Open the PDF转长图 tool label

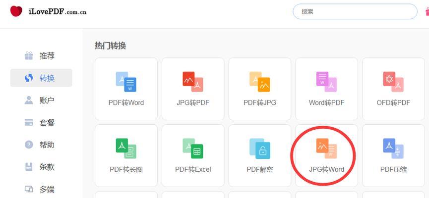tap(126, 170)
